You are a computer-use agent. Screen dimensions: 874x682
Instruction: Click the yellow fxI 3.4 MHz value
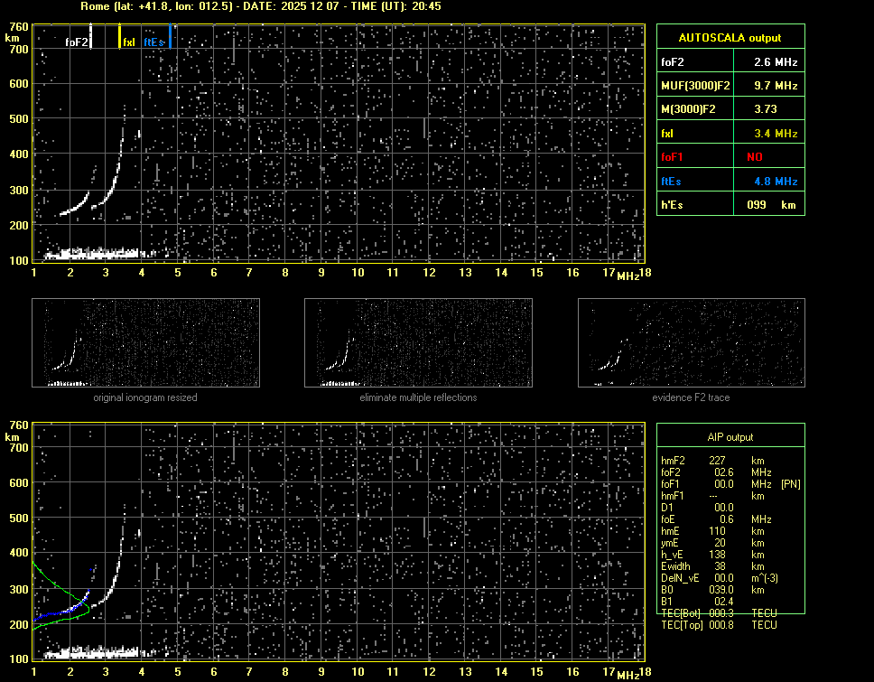tap(776, 134)
